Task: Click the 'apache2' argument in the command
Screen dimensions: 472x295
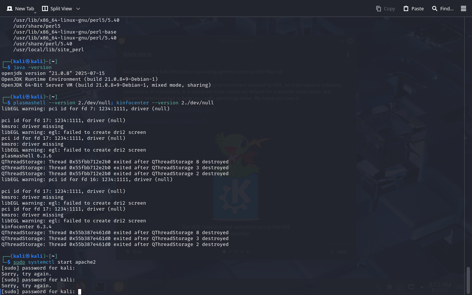Action: 86,262
